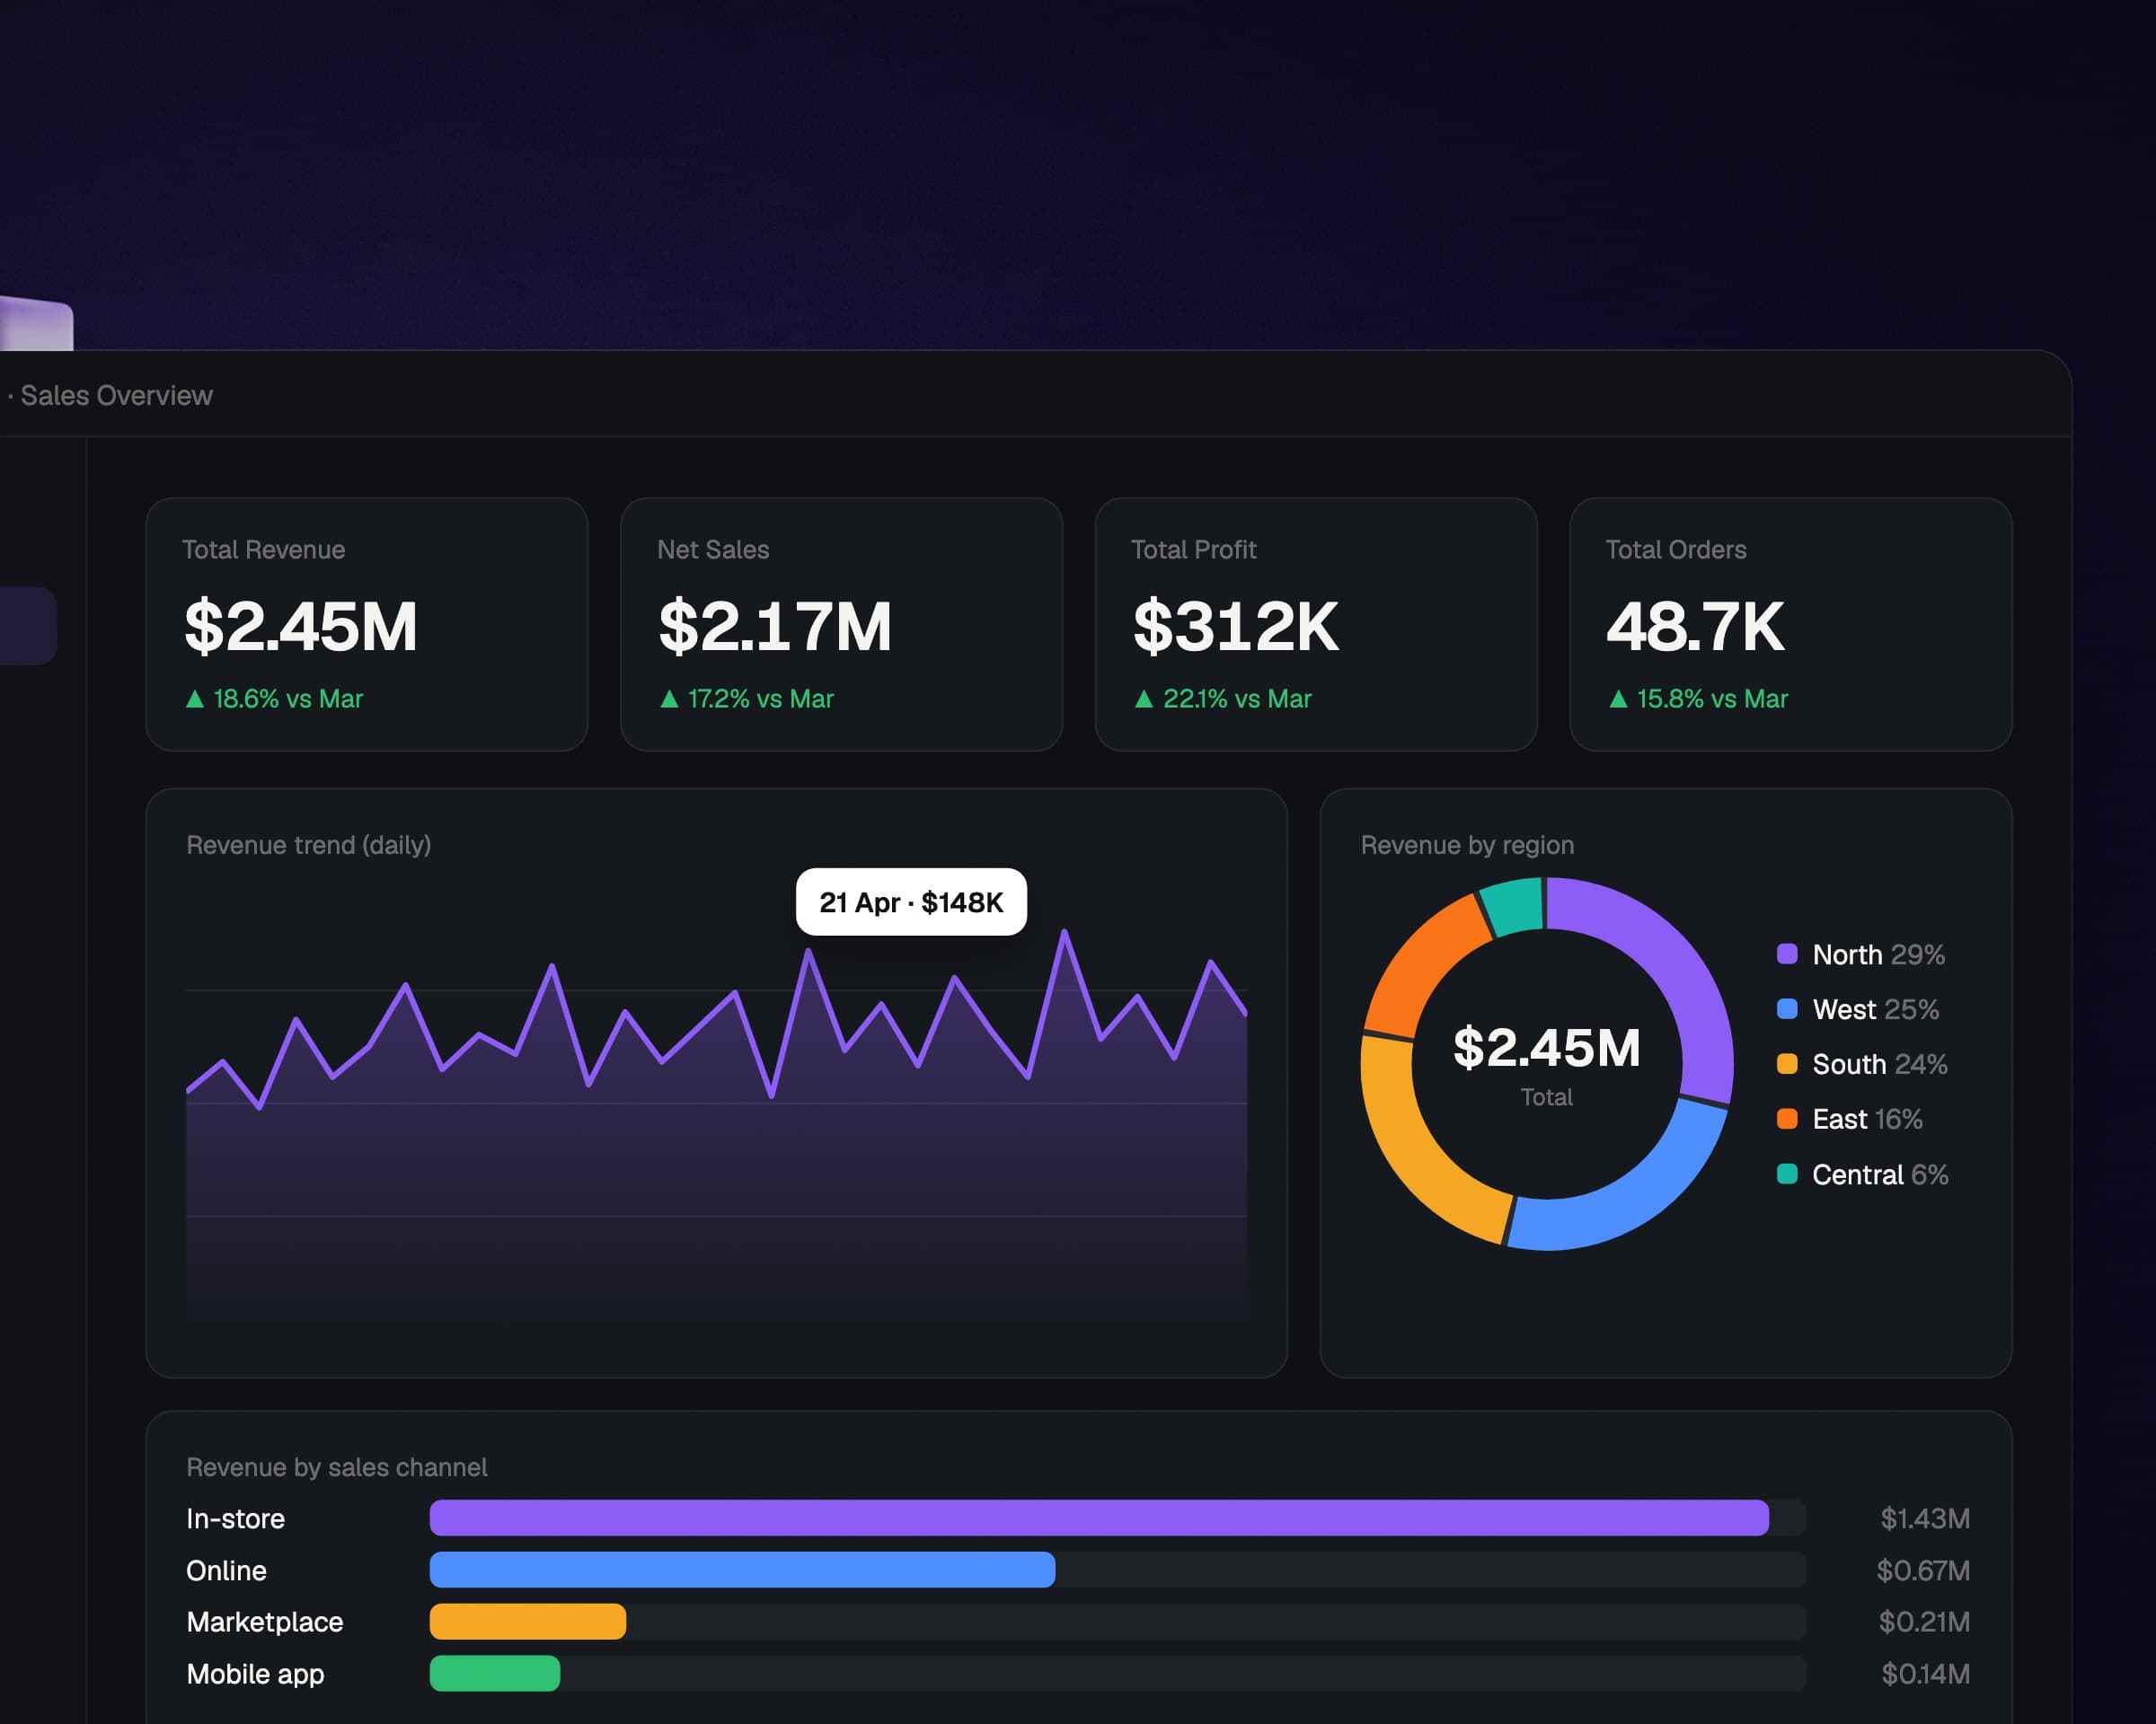This screenshot has width=2156, height=1724.
Task: Select the Total Profit $312K card
Action: click(1316, 625)
